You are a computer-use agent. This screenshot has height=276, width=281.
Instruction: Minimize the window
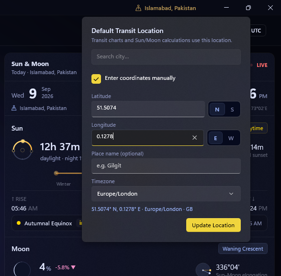[226, 8]
